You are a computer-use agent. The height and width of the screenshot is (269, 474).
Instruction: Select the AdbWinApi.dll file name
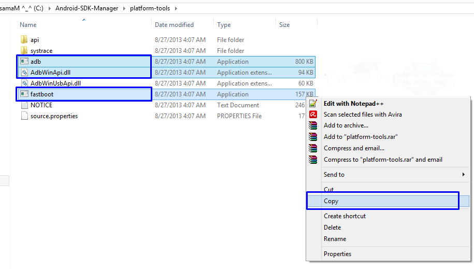coord(50,73)
